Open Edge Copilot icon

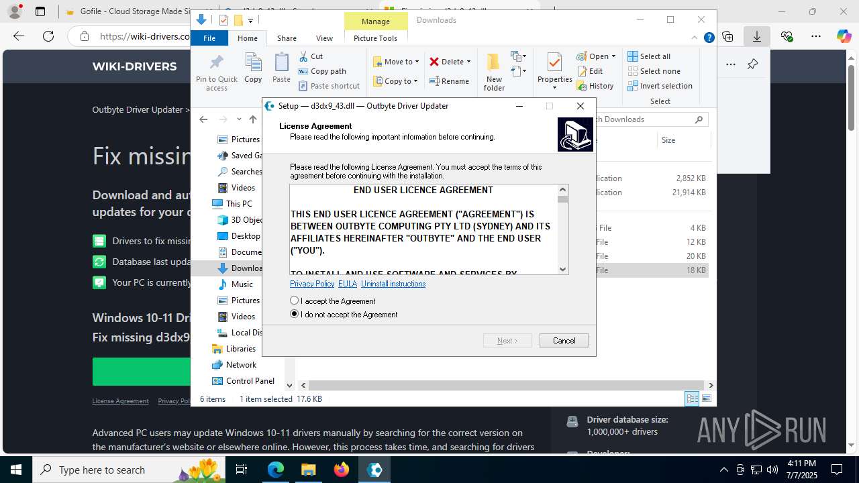tap(844, 36)
